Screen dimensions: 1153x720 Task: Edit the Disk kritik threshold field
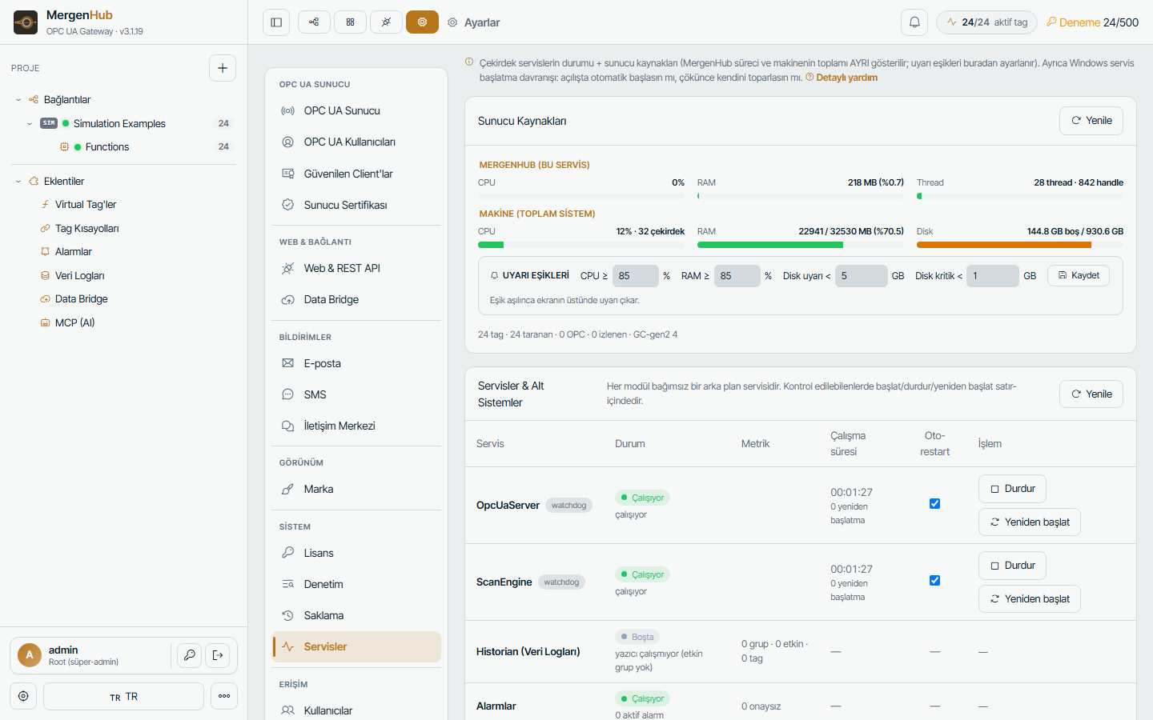[x=992, y=276]
